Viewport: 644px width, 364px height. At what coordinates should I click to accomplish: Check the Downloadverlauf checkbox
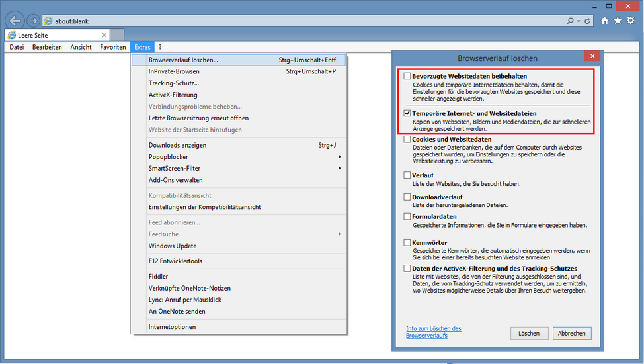407,197
